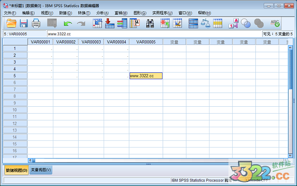This screenshot has height=186, width=297.
Task: Click row header number 8
Action: [15, 96]
